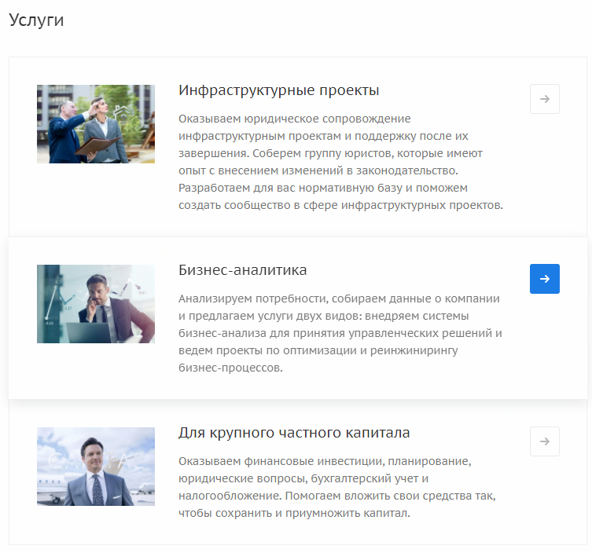The height and width of the screenshot is (553, 592).
Task: Click arrow icon for Для крупного частного капитала
Action: pyautogui.click(x=544, y=441)
